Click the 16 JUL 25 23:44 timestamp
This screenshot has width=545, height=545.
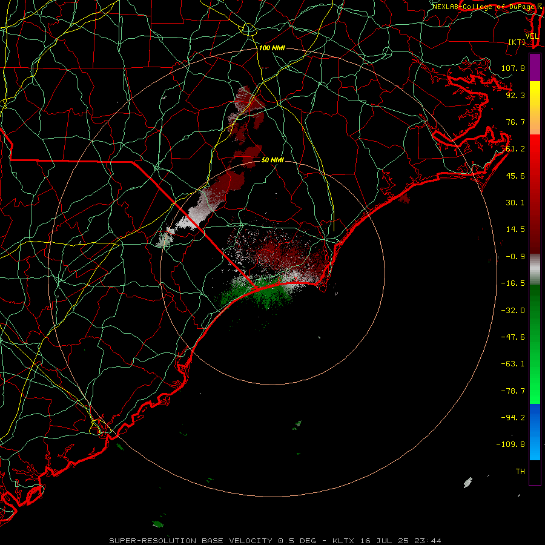click(401, 541)
